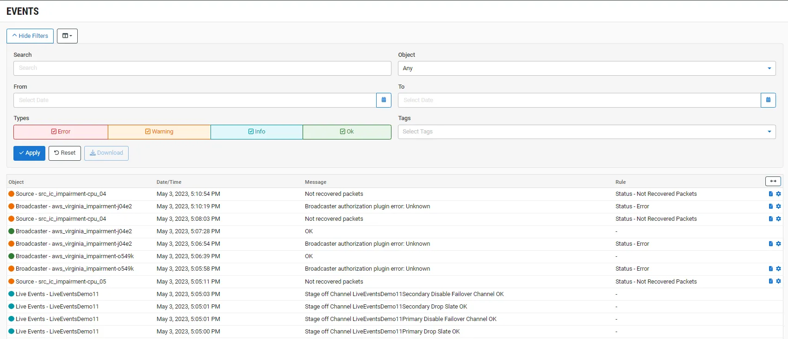Open document icon for the 5:05:58 PM event
This screenshot has height=339, width=788.
click(x=771, y=269)
